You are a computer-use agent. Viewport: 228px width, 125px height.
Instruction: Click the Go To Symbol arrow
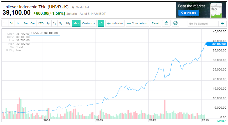222,23
